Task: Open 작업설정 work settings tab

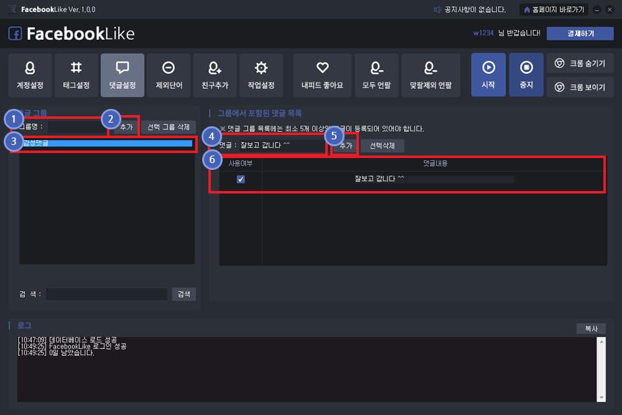Action: point(261,75)
